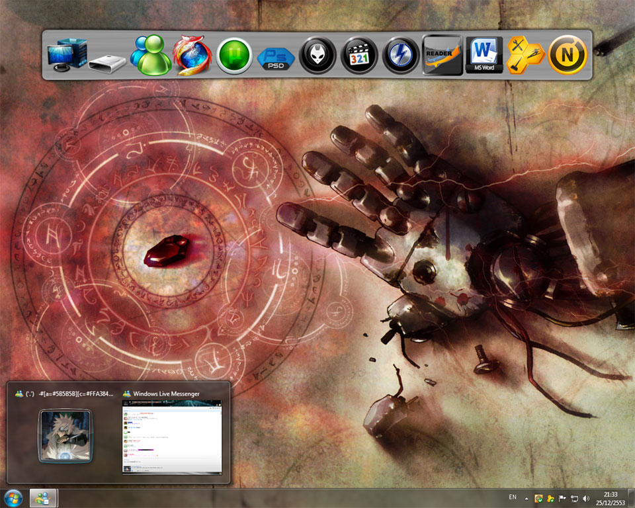The image size is (635, 508).
Task: Click the "-#[a=#5B5B5B]" chat preview title
Action: [75, 394]
